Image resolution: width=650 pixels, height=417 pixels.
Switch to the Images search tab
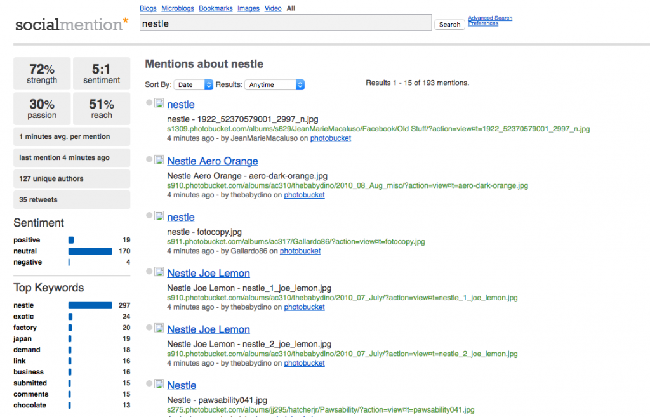248,8
